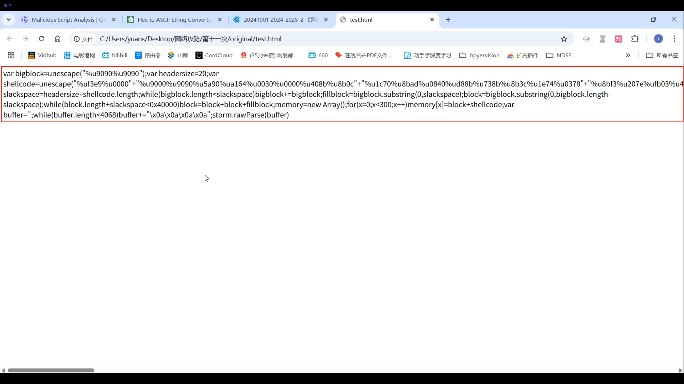Image resolution: width=684 pixels, height=384 pixels.
Task: Click the file site info chip
Action: [x=83, y=39]
